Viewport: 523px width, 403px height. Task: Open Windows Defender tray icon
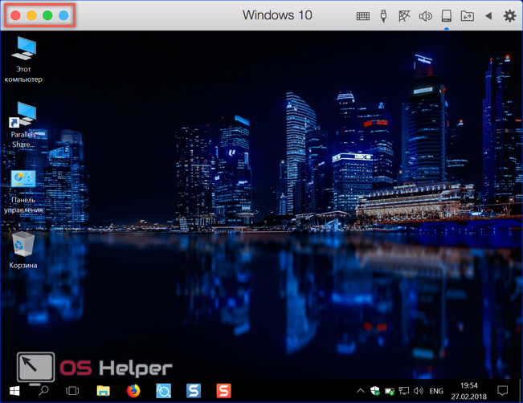coord(375,391)
